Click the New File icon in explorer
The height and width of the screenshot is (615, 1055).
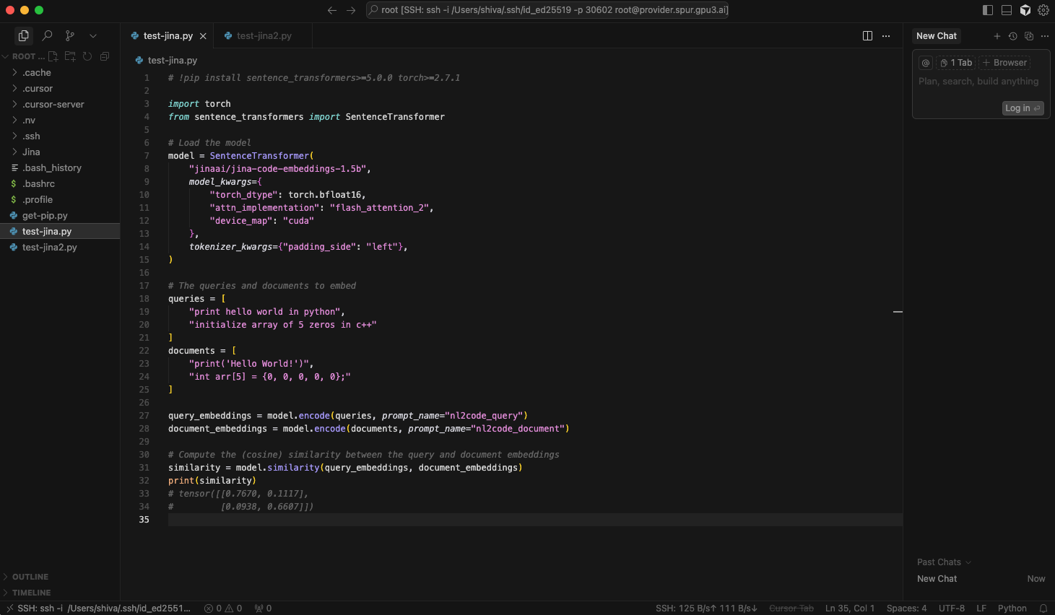pyautogui.click(x=53, y=56)
